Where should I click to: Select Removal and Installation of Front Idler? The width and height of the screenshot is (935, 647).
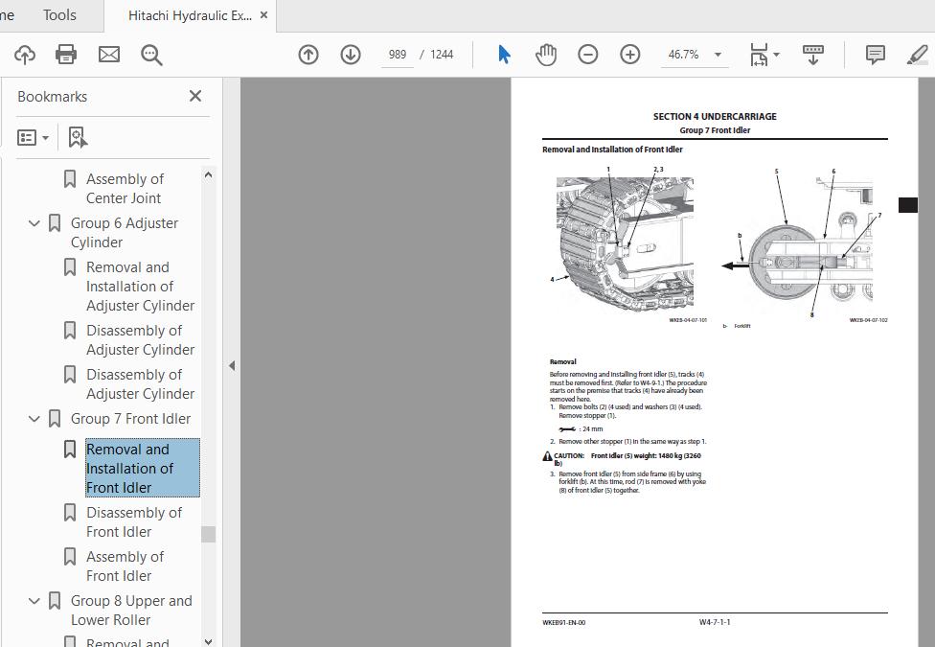(x=143, y=468)
